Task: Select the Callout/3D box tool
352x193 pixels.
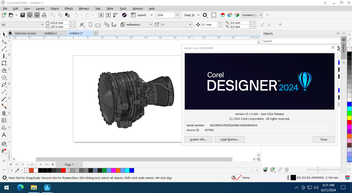Action: pyautogui.click(x=4, y=144)
